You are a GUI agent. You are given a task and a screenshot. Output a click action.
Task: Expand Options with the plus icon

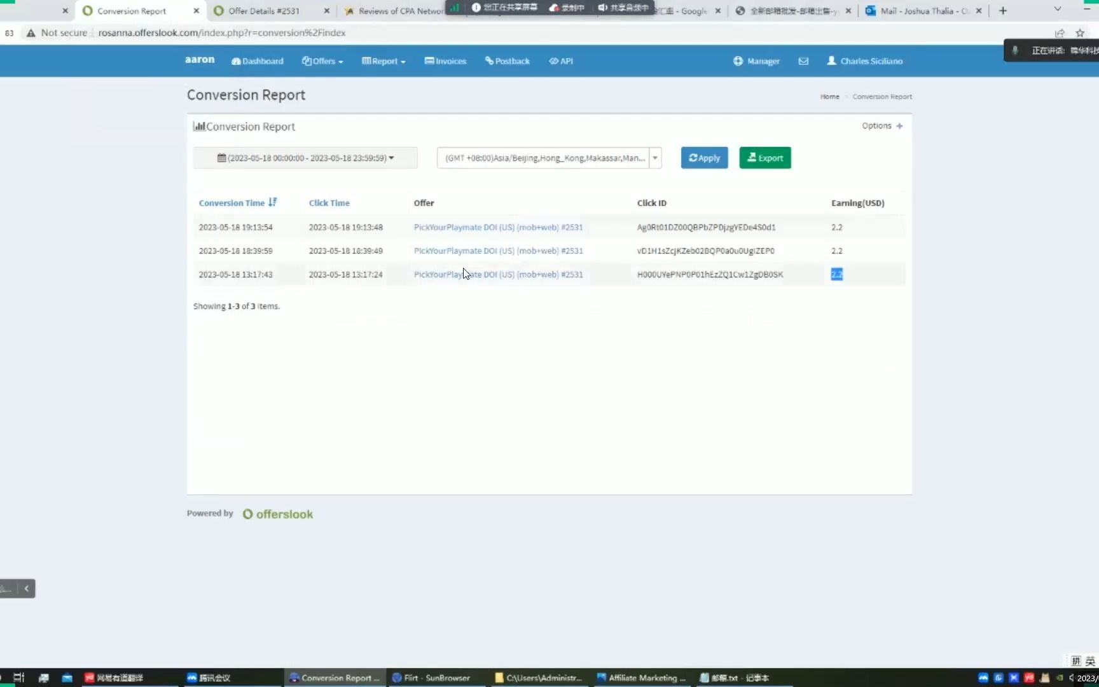coord(899,126)
